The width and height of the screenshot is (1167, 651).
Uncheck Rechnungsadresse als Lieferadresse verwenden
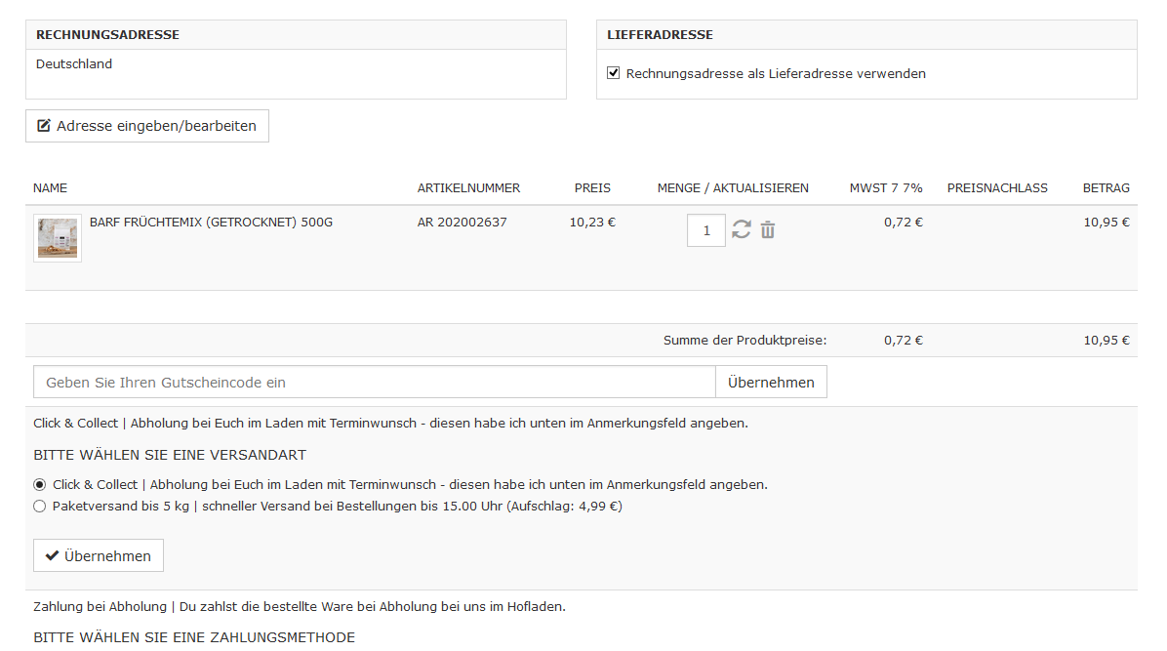point(614,73)
